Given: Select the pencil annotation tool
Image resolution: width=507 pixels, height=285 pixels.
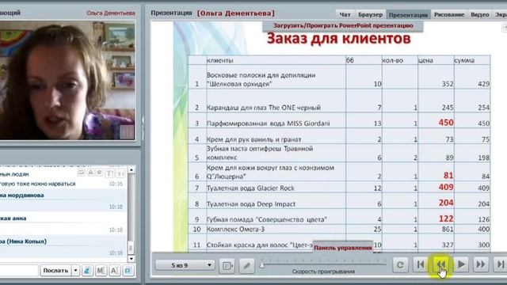Looking at the screenshot, I should click(x=246, y=266).
